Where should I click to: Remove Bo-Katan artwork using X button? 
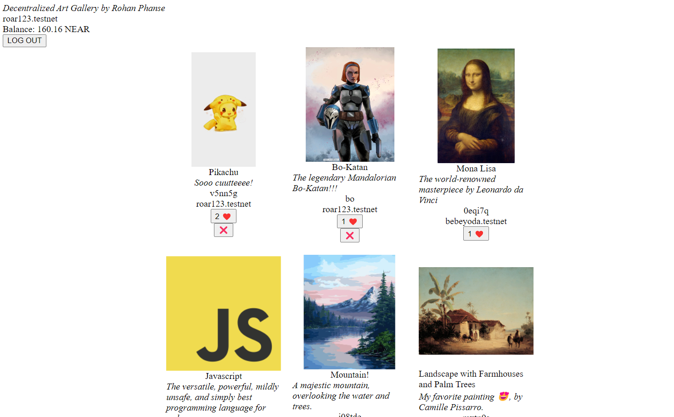pos(349,236)
